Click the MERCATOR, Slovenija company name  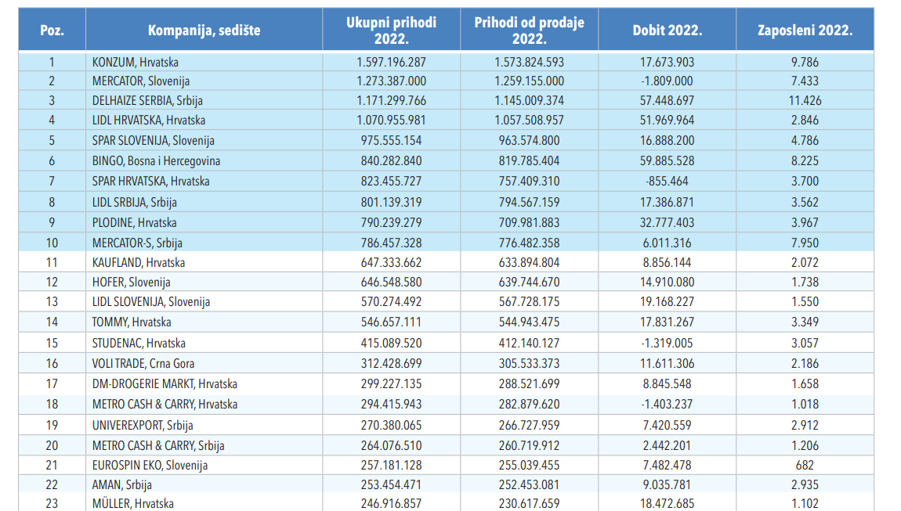click(x=140, y=81)
